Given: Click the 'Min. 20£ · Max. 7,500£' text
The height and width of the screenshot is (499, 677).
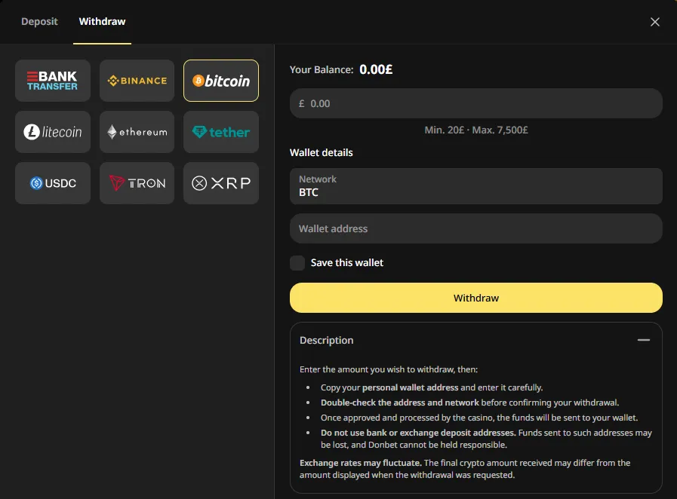Looking at the screenshot, I should [475, 130].
